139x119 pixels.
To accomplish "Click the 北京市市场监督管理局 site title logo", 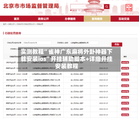I will (31, 6).
